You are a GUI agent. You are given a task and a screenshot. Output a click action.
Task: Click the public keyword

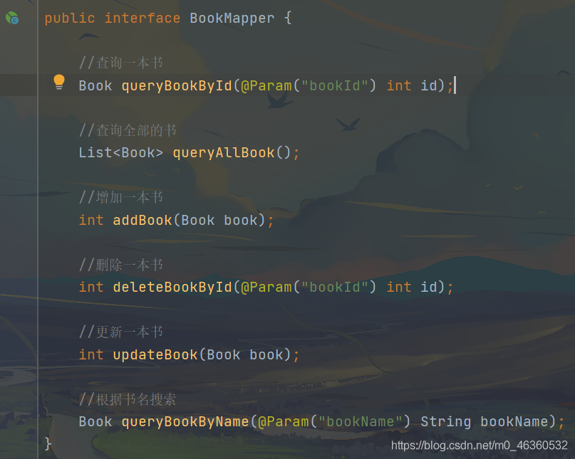tap(70, 18)
